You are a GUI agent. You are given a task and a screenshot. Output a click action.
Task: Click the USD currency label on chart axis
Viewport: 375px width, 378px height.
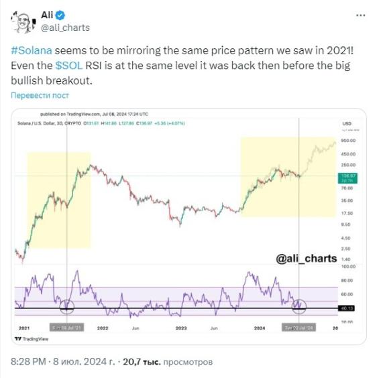347,124
